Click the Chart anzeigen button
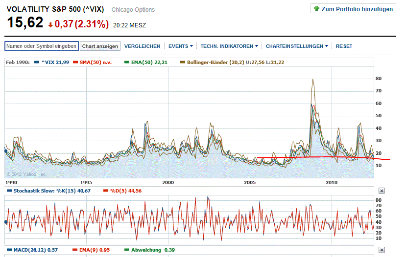Image resolution: width=406 pixels, height=257 pixels. point(100,46)
